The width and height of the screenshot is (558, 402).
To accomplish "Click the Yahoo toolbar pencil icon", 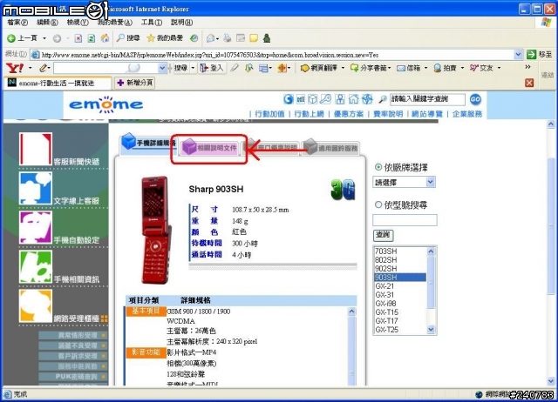I will click(x=44, y=68).
